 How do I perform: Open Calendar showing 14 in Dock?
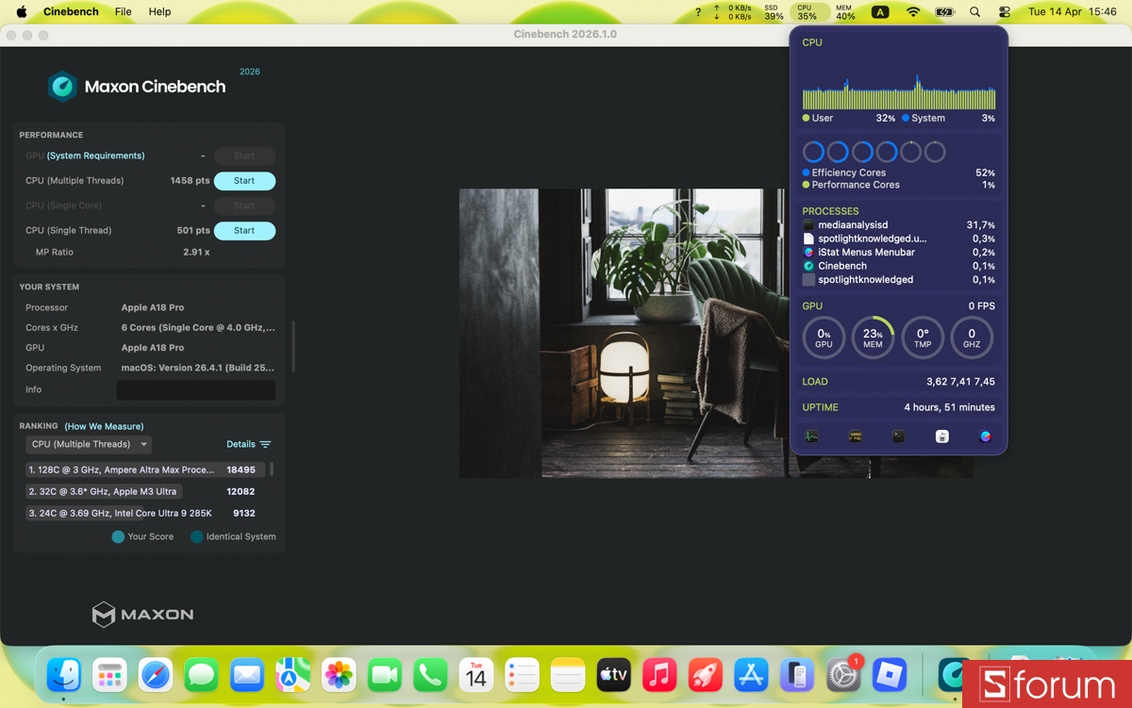point(475,675)
